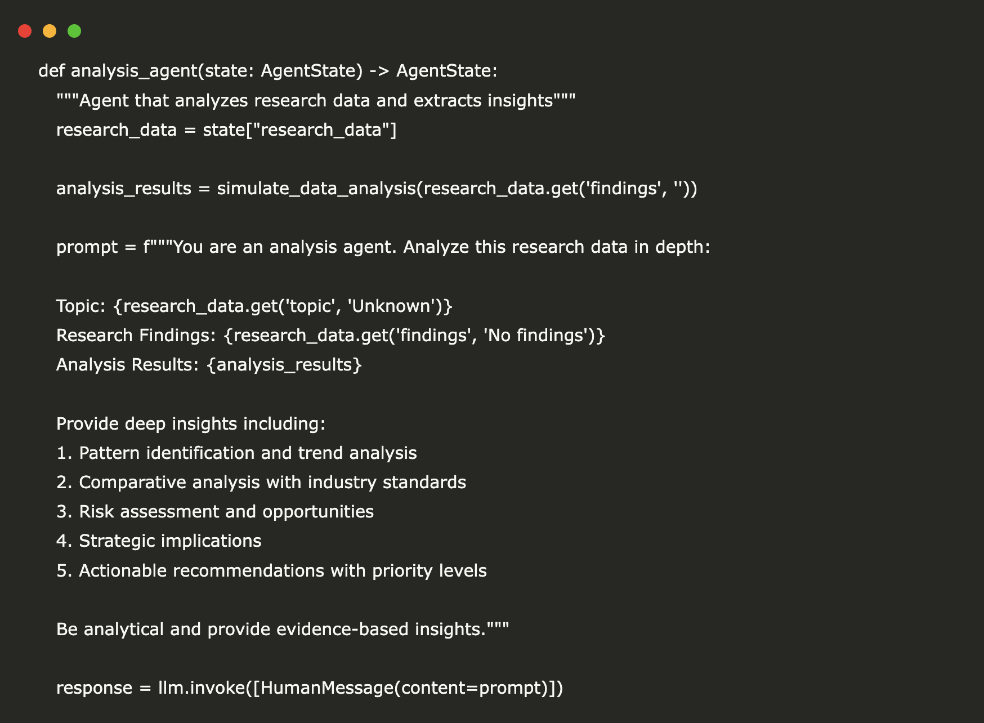Click list item 1 about pattern identification
Viewport: 984px width, 723px height.
[236, 453]
